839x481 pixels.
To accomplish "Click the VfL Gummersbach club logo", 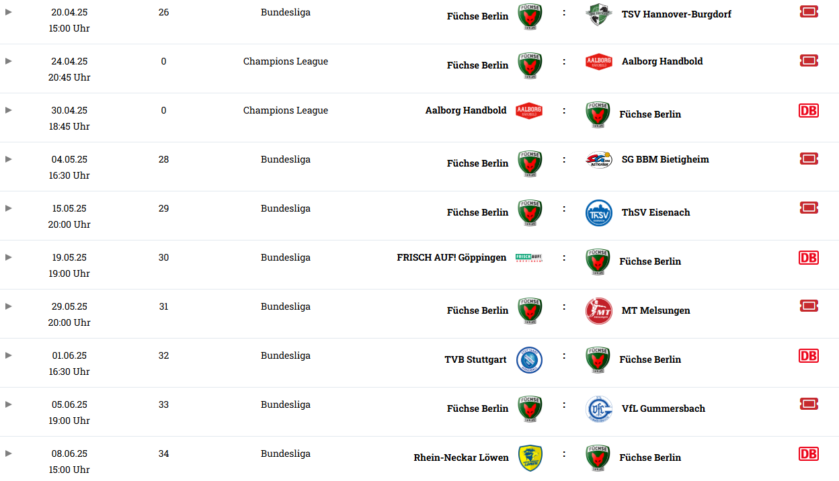I will click(x=598, y=408).
